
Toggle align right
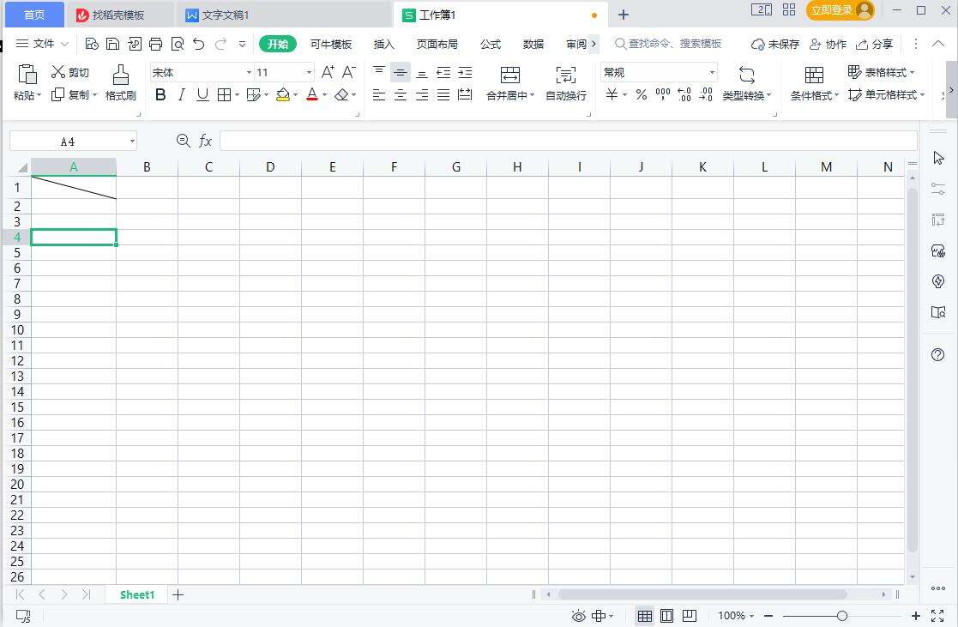click(422, 94)
